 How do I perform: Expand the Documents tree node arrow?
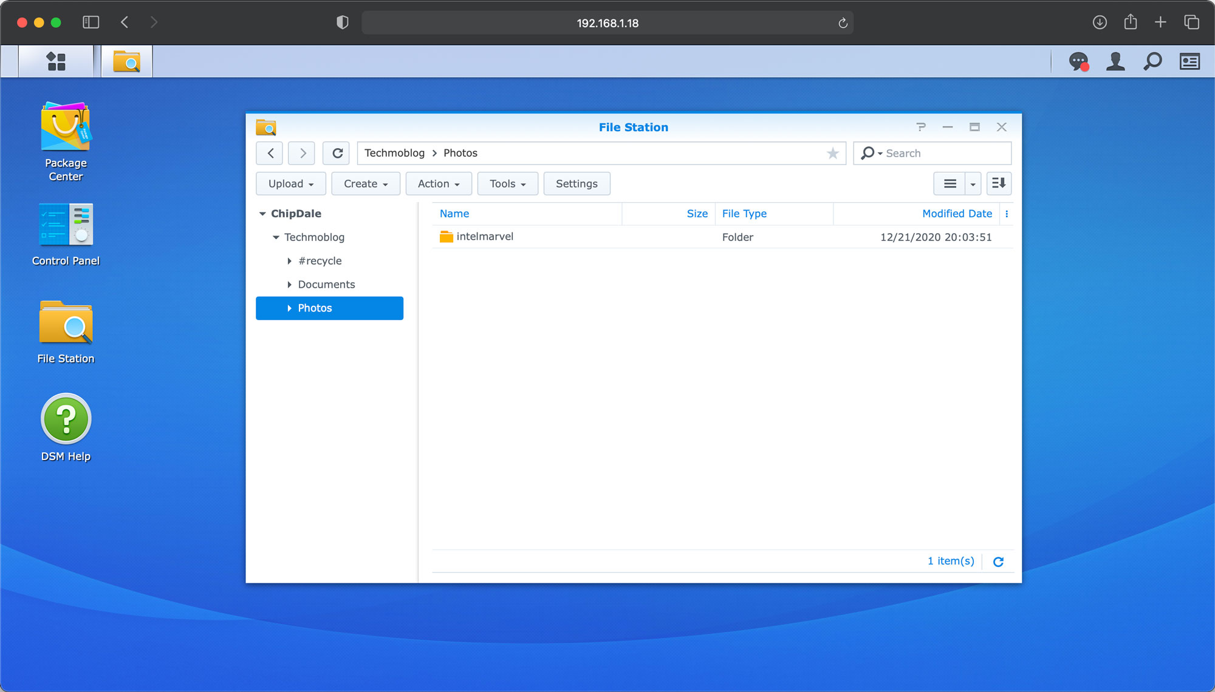tap(289, 285)
